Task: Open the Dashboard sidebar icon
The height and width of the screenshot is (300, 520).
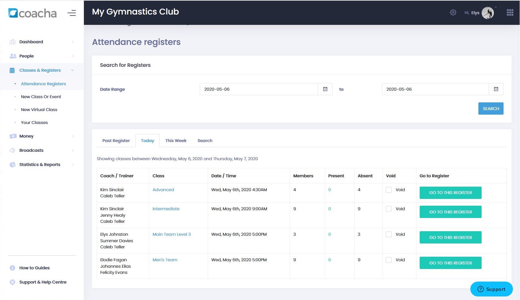Action: click(12, 42)
